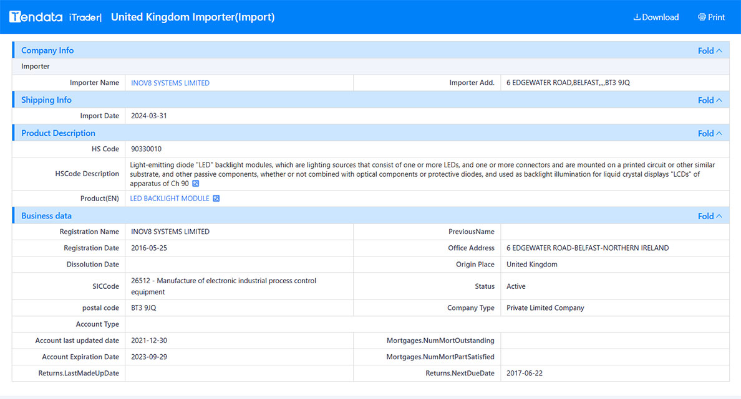Screen dimensions: 741x399
Task: Select the HS Code 90330010 value
Action: click(x=146, y=149)
